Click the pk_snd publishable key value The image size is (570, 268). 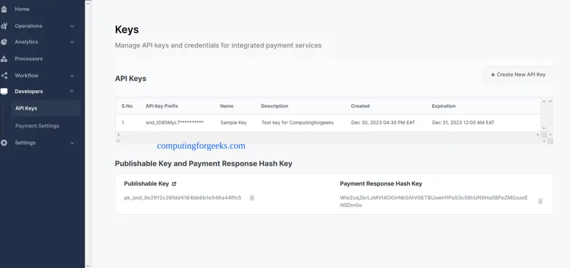183,198
